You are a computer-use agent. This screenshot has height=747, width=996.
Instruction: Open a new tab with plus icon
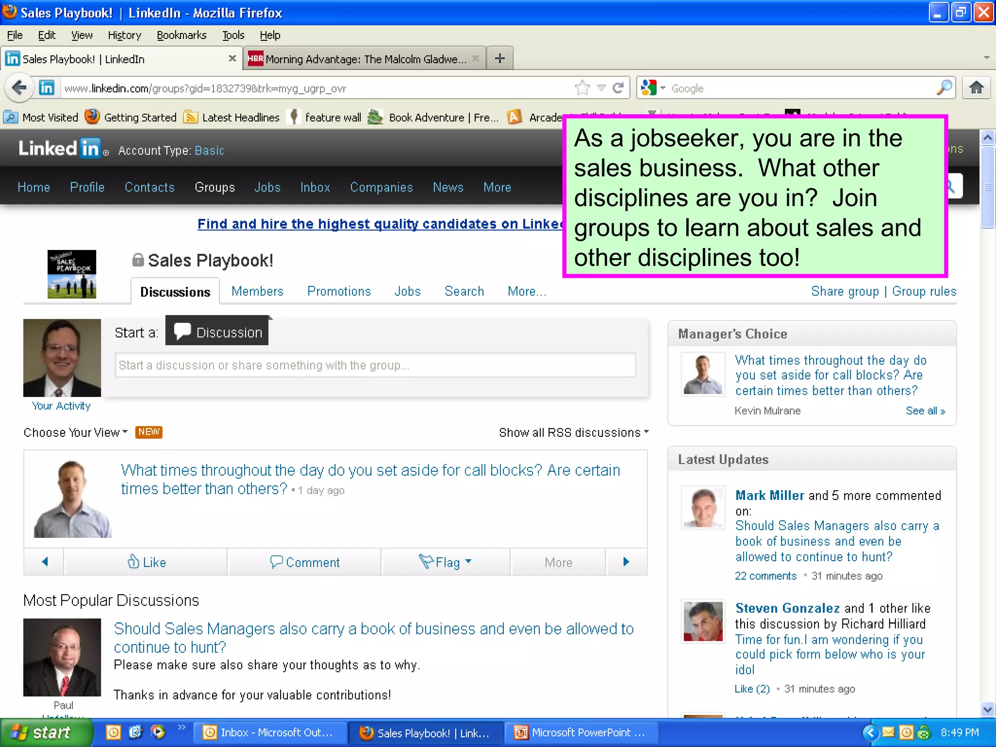[x=500, y=59]
